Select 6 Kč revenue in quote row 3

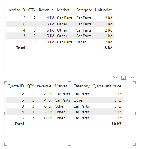(48, 106)
